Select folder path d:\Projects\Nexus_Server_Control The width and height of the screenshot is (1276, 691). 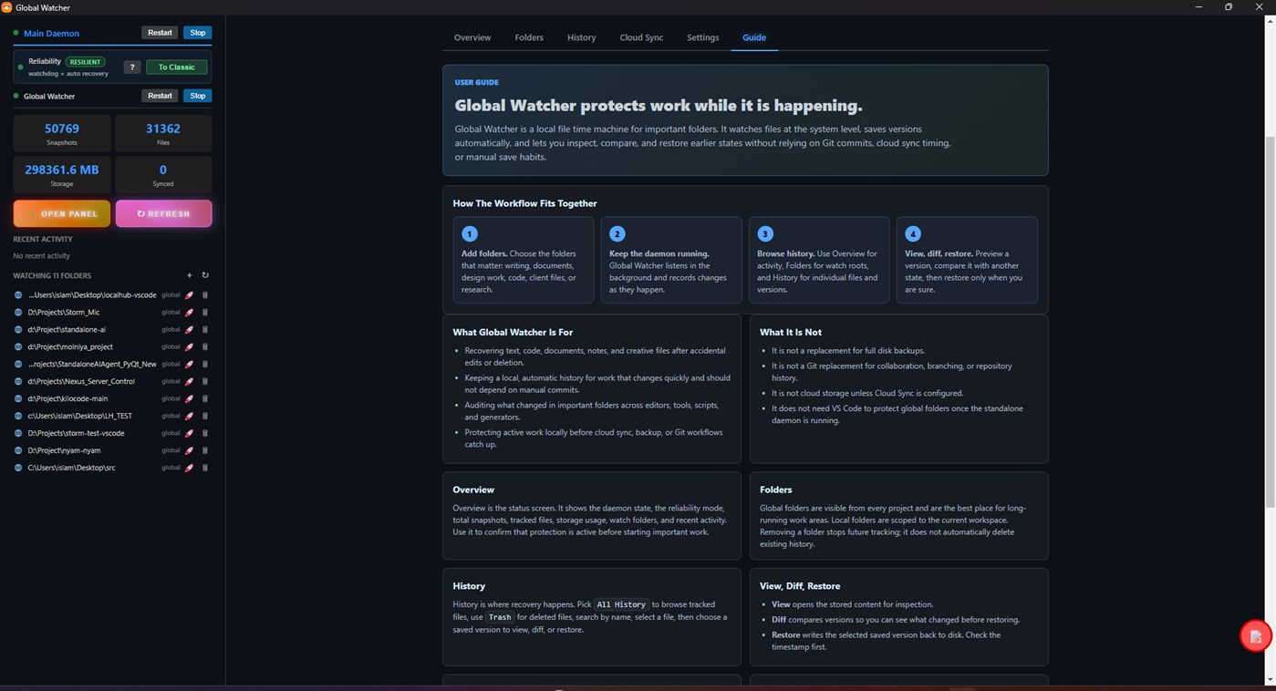81,382
